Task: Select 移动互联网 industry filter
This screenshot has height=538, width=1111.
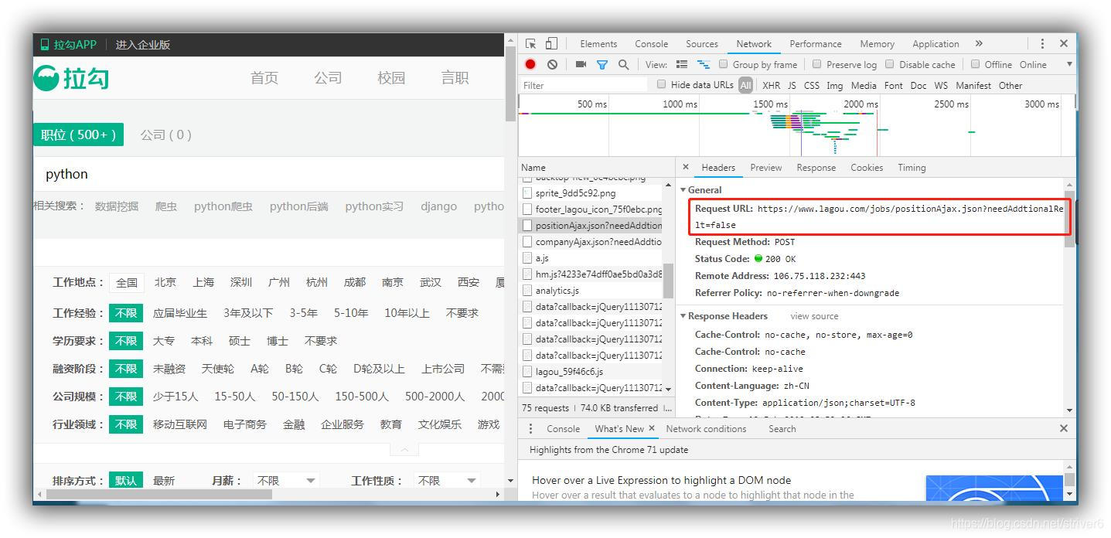Action: point(180,424)
